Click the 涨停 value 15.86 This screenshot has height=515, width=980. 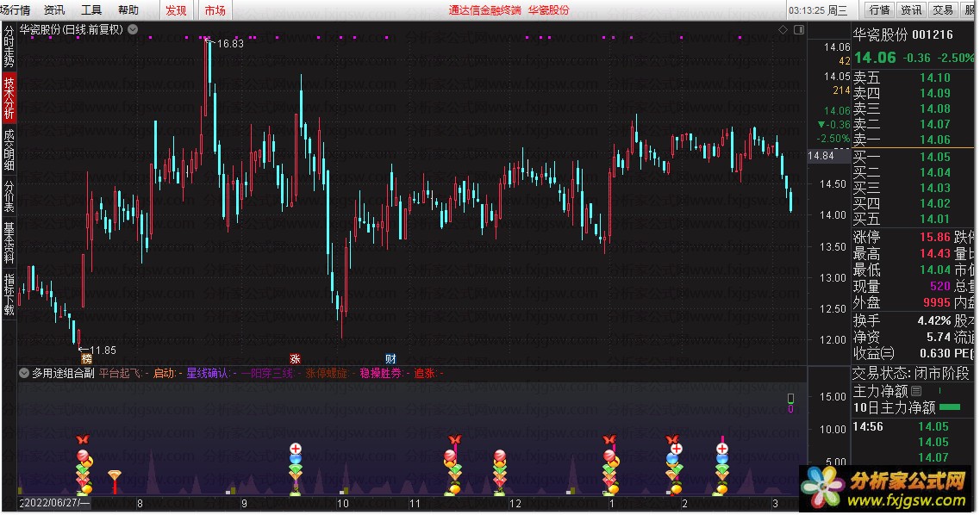click(x=935, y=237)
